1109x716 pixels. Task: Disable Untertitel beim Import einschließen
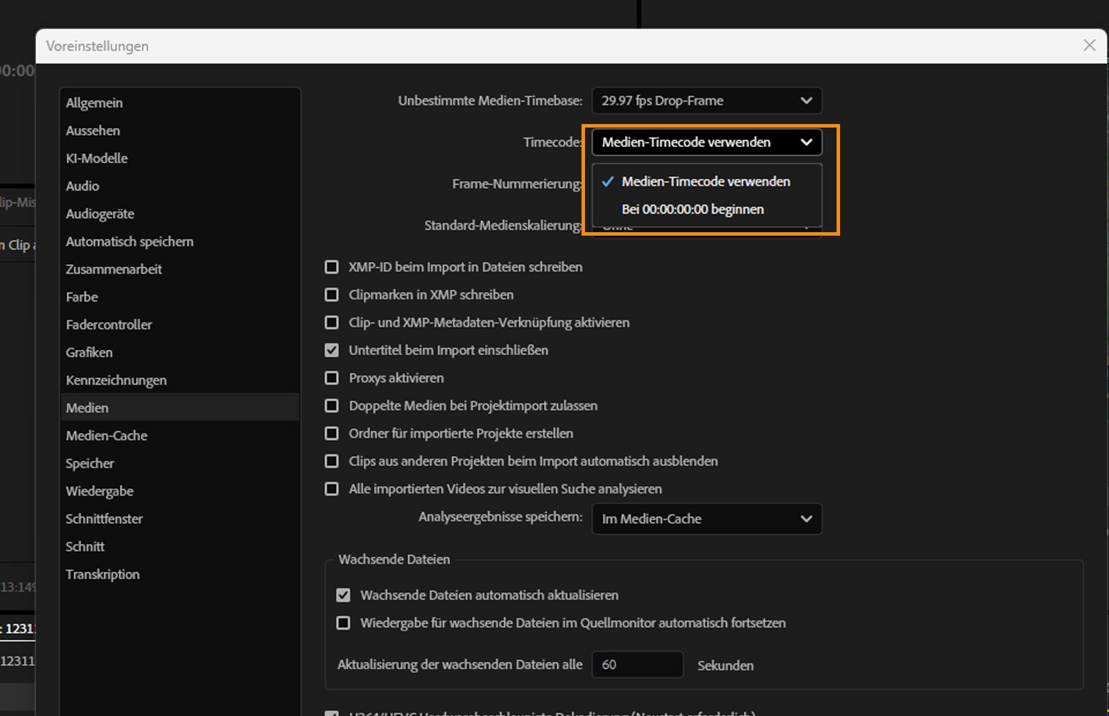coord(331,350)
